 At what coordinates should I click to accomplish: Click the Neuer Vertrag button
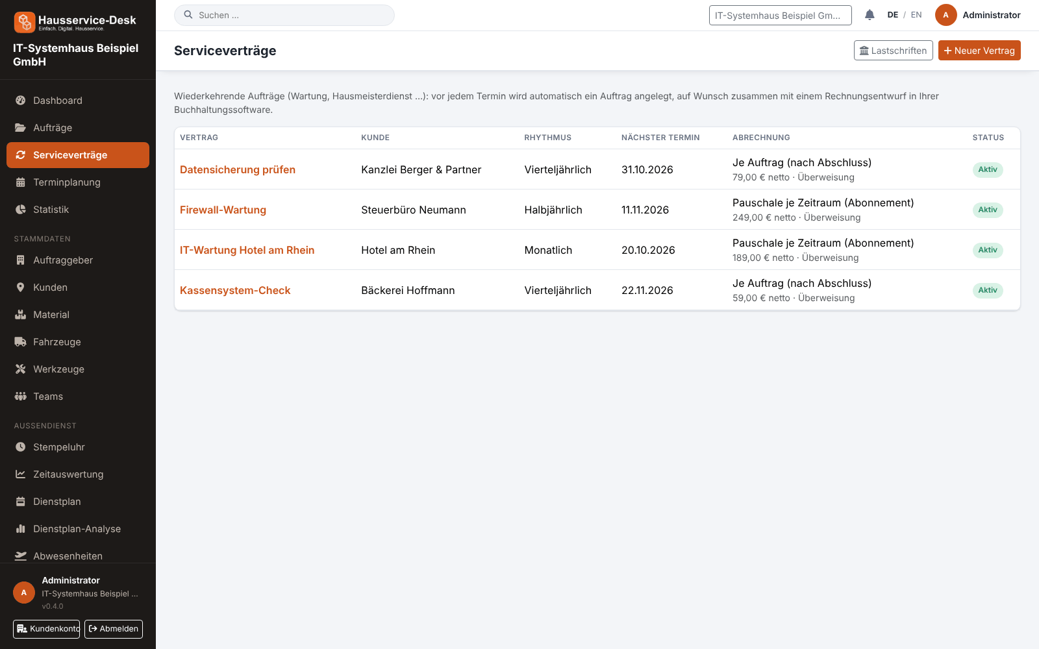[979, 51]
